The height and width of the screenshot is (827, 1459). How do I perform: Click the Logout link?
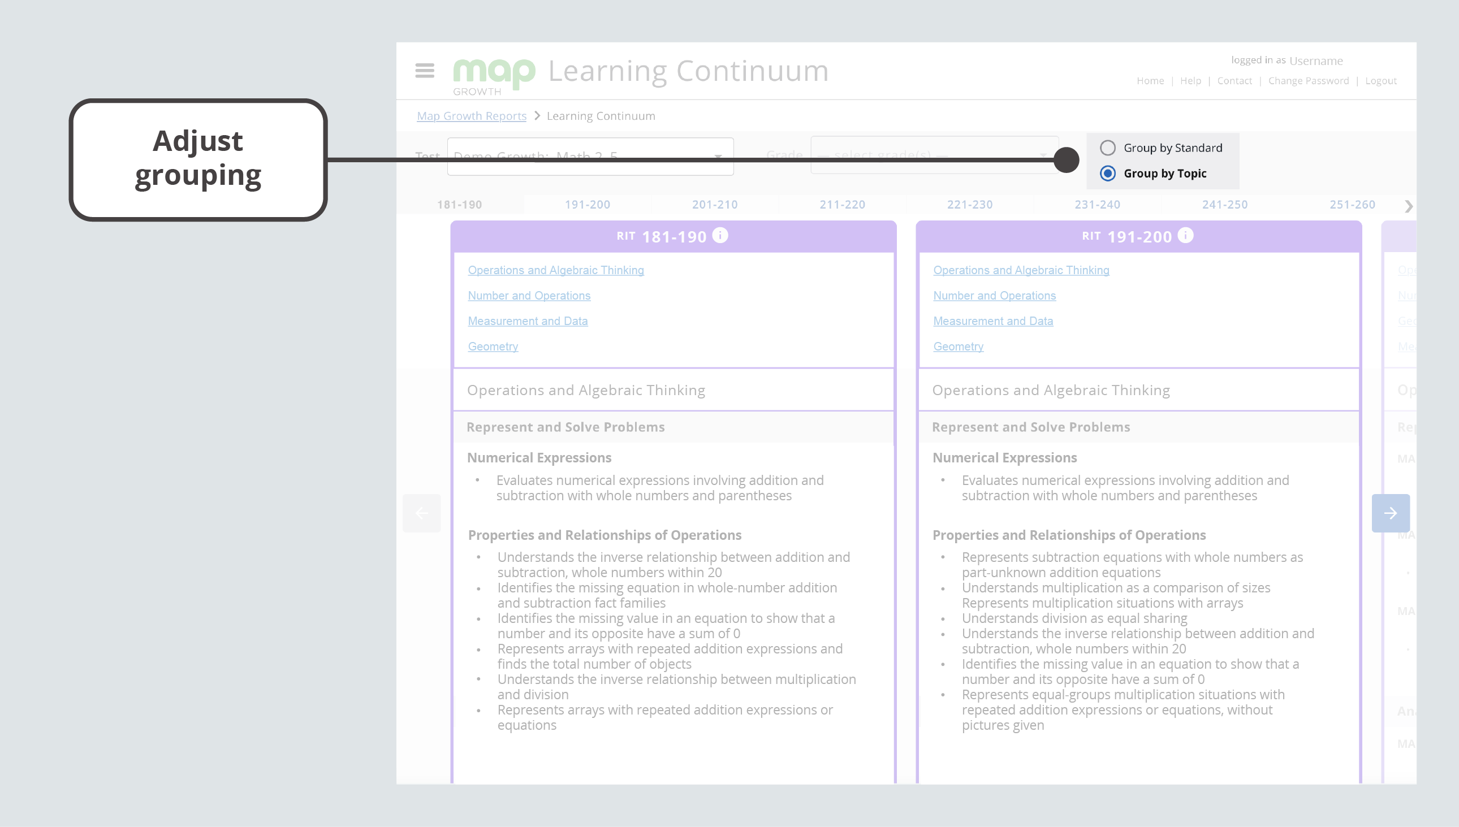coord(1381,80)
